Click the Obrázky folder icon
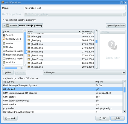Image resolution: width=128 pixels, height=124 pixels. click(4, 62)
